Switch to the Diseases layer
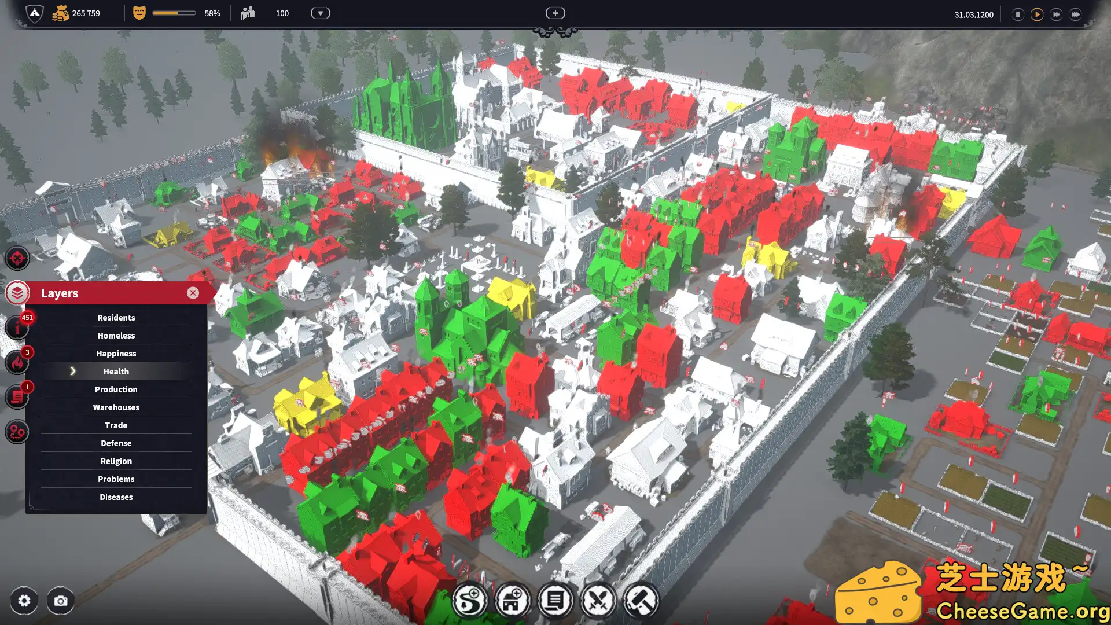1111x625 pixels. [116, 497]
